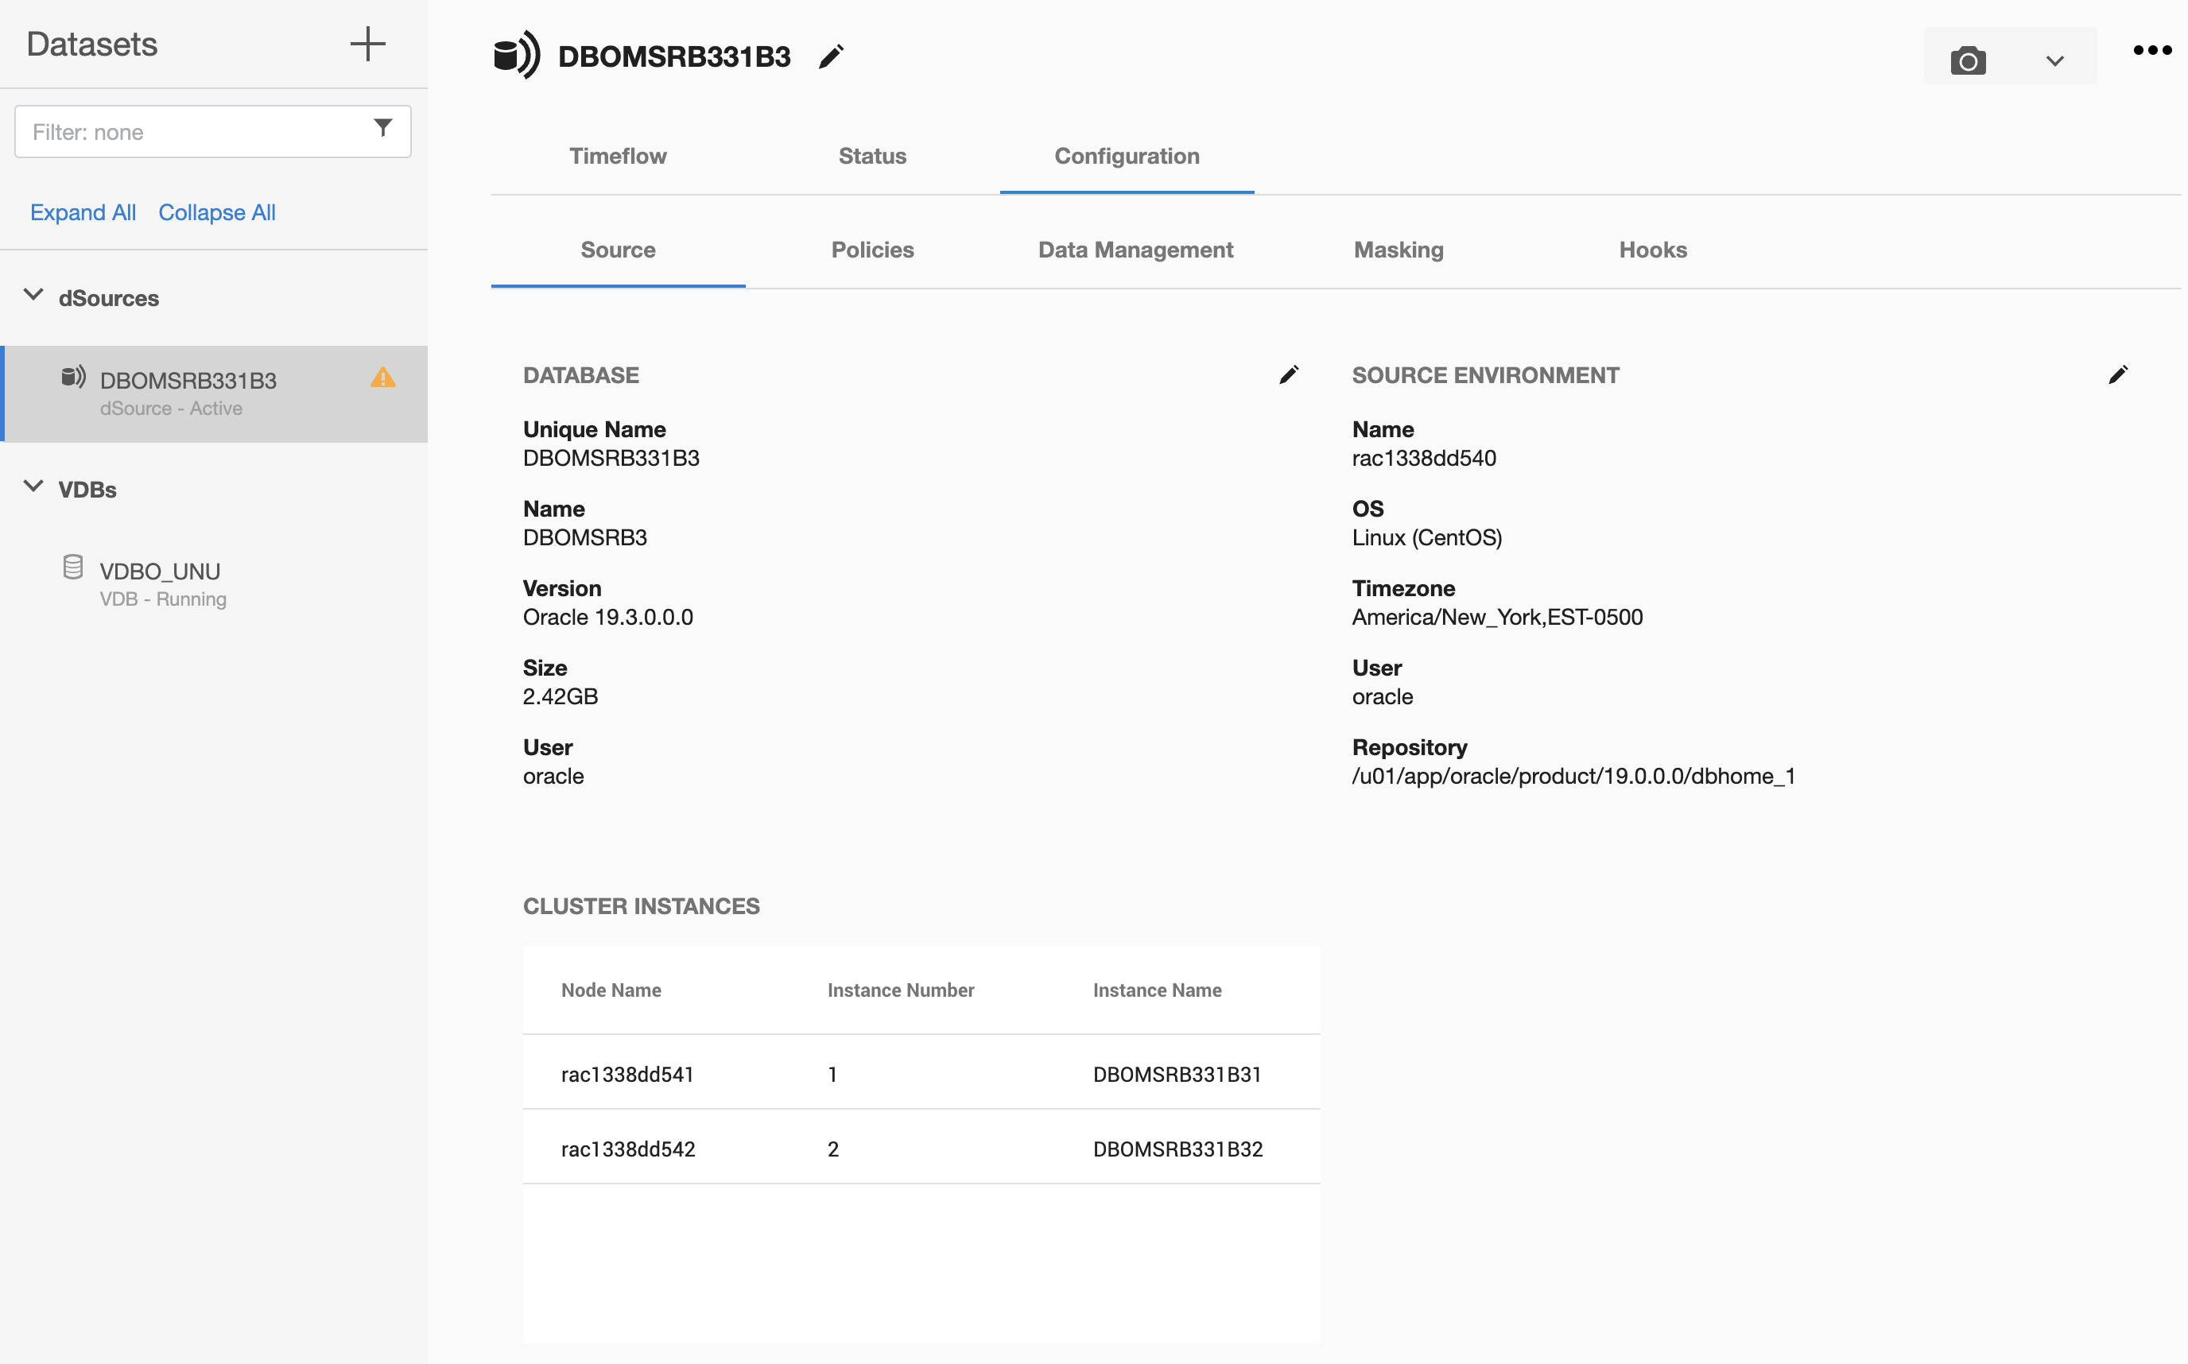This screenshot has height=1364, width=2188.
Task: Open the Data Management sub-tab
Action: [1135, 250]
